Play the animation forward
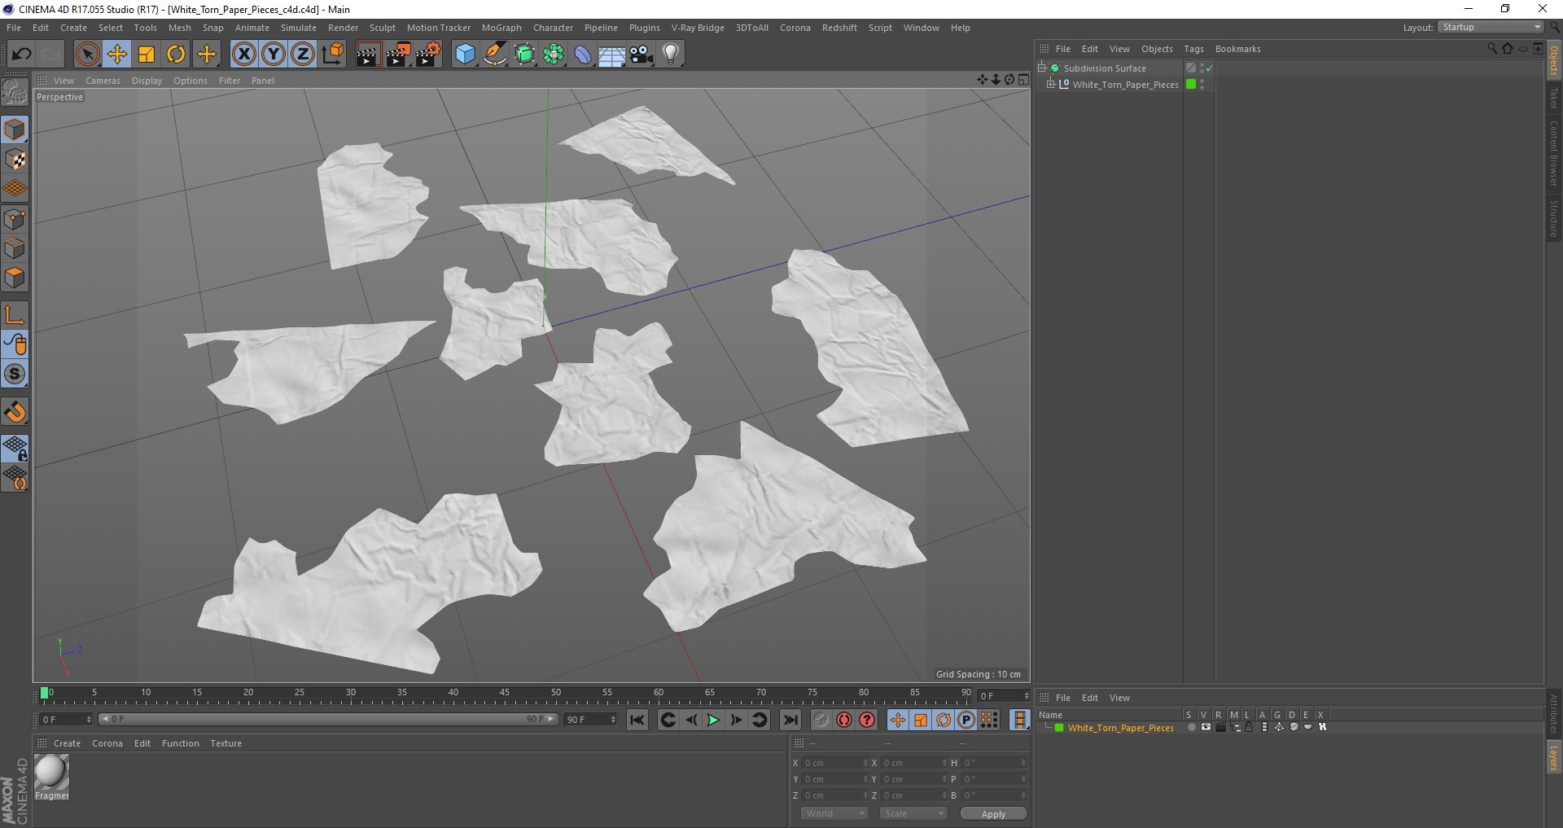This screenshot has height=828, width=1563. 713,720
